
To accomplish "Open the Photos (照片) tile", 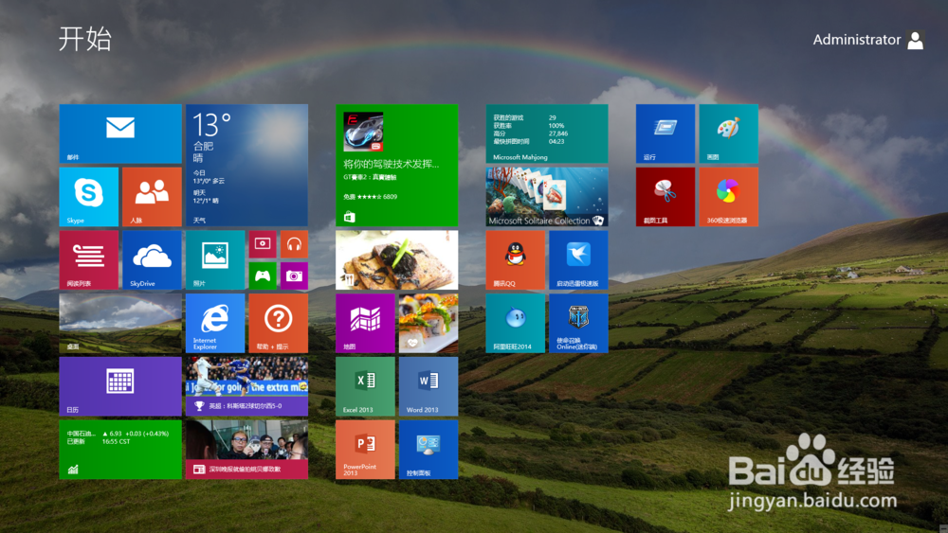I will coord(215,260).
